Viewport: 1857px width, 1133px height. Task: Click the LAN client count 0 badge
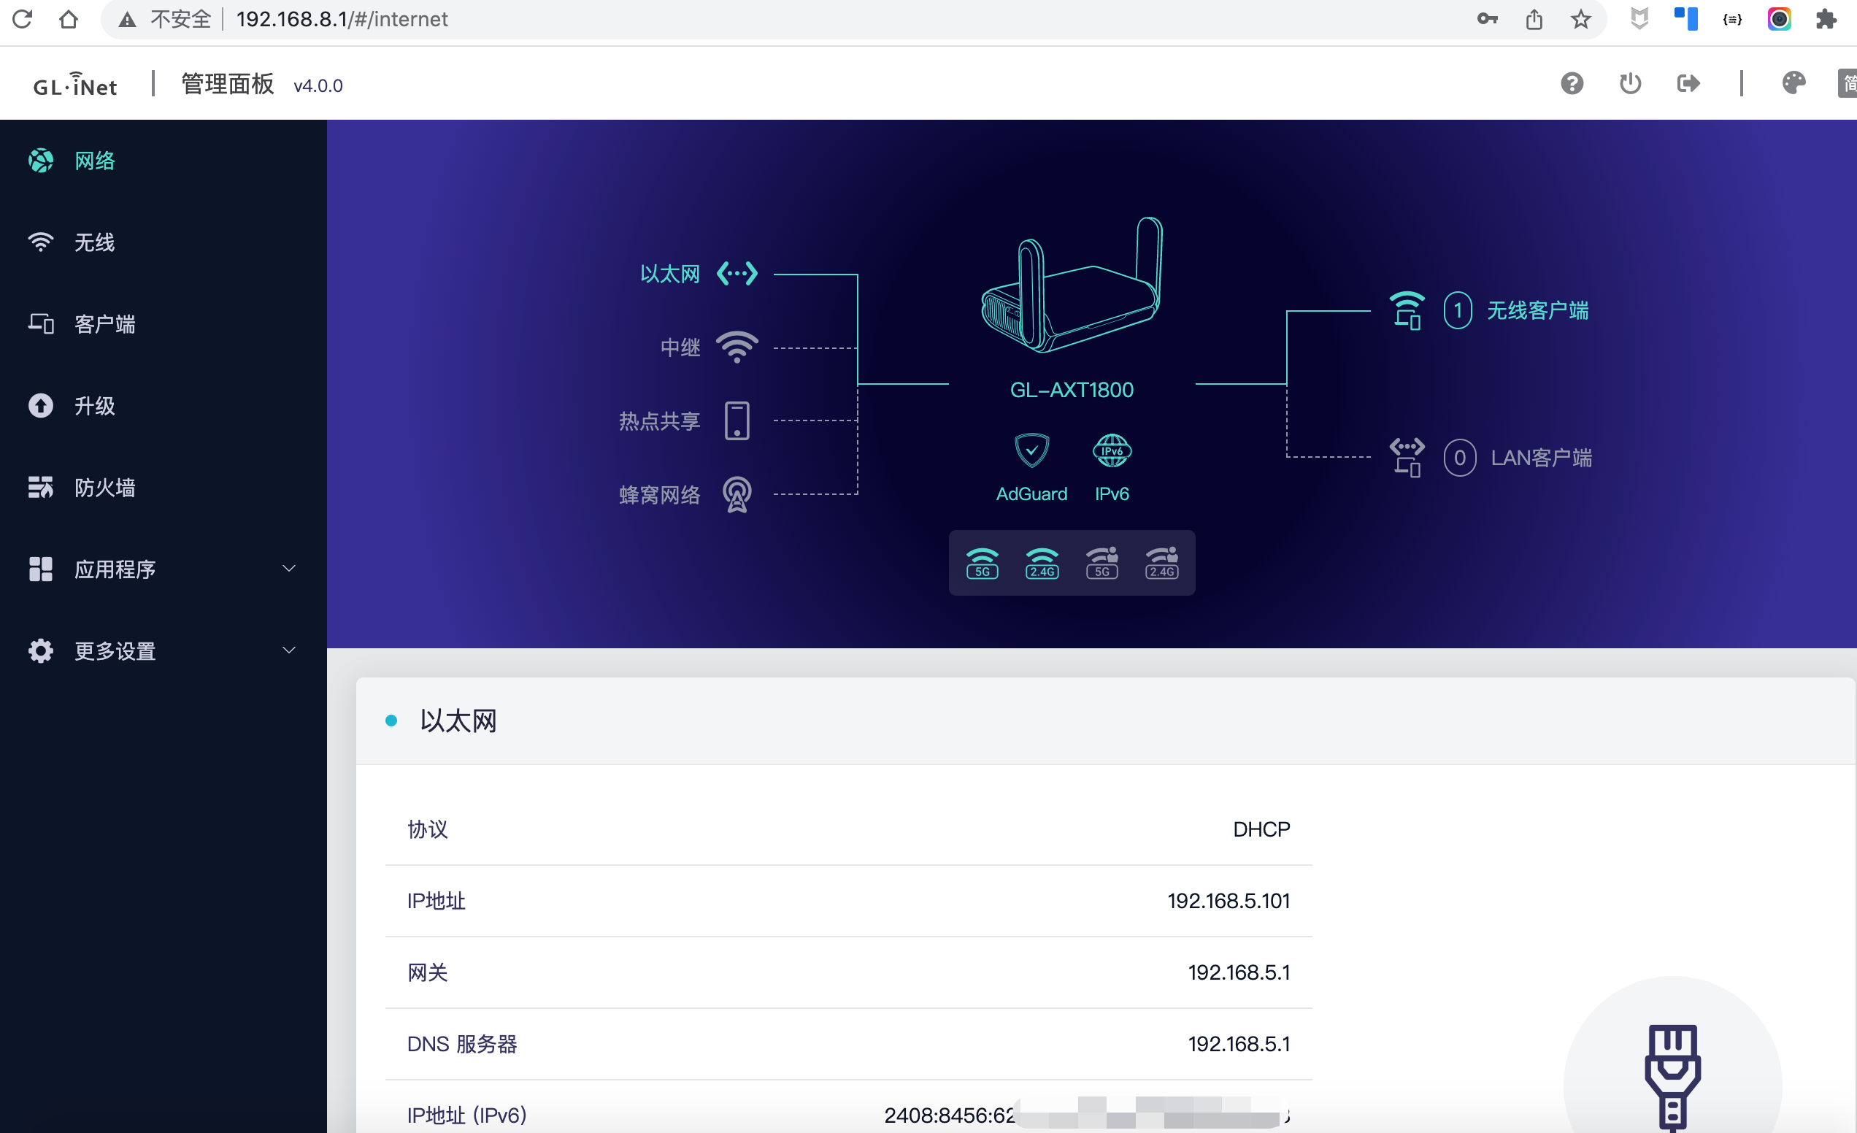point(1460,458)
